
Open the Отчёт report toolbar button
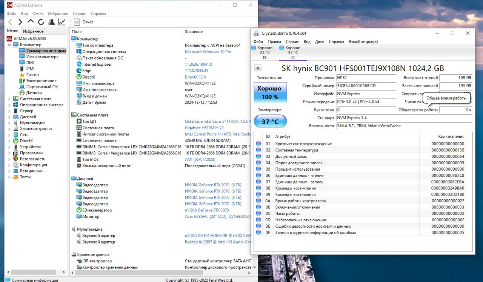(x=84, y=22)
